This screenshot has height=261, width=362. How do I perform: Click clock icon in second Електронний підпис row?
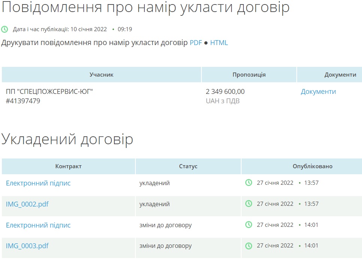[x=248, y=225]
